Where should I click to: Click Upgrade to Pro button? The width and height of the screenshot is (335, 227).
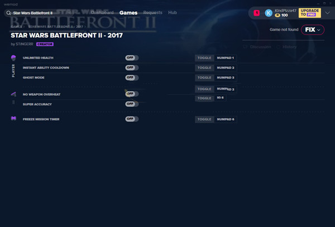pyautogui.click(x=309, y=13)
